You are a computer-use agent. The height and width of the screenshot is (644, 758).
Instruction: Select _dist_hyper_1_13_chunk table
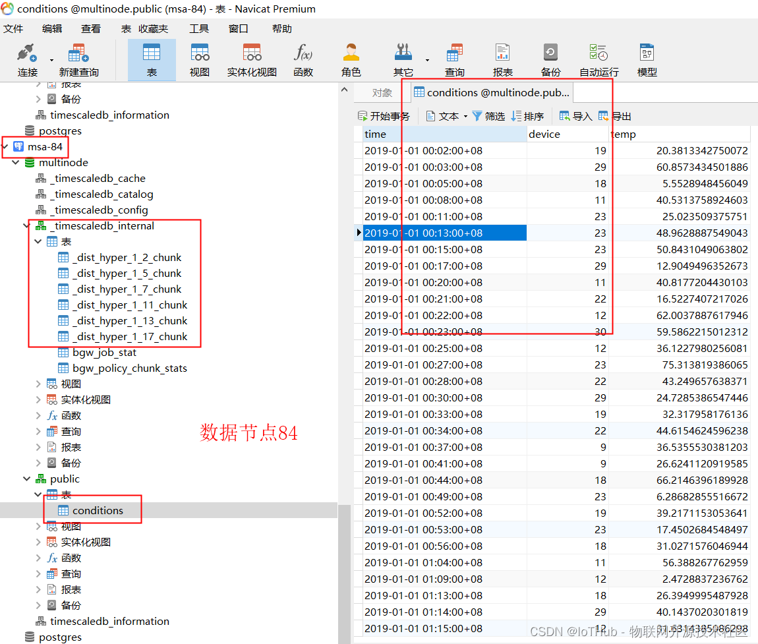[130, 320]
